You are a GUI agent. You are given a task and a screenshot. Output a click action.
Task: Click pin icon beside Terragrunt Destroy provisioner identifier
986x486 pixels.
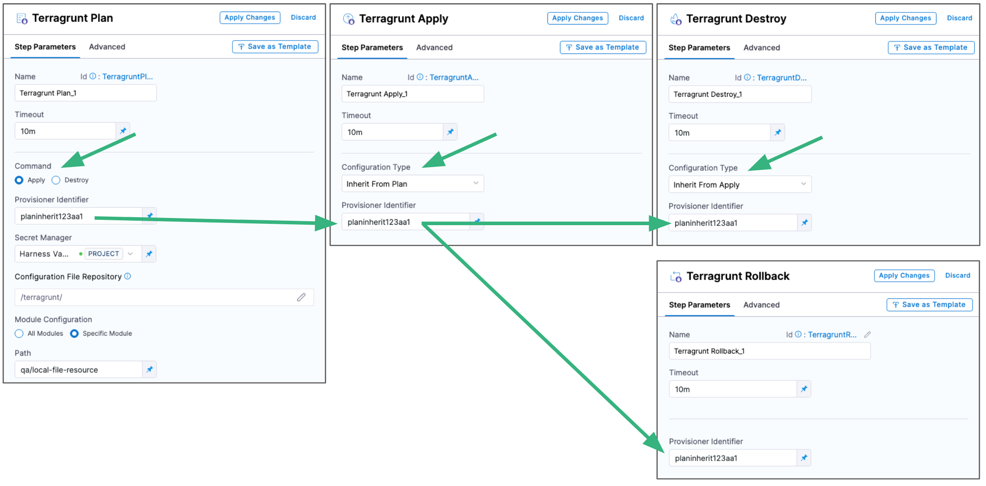[804, 223]
